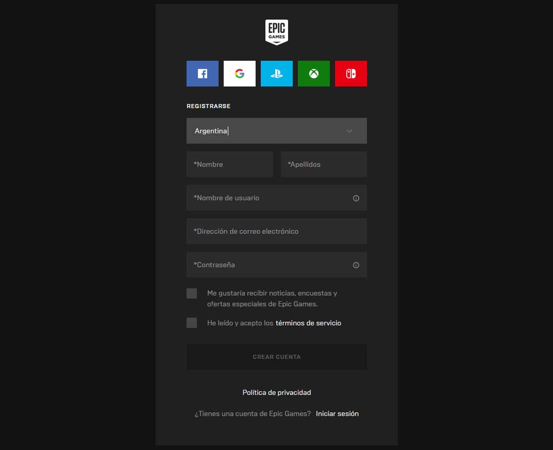This screenshot has height=450, width=553.
Task: Tick the accept terms of service checkbox
Action: (x=192, y=323)
